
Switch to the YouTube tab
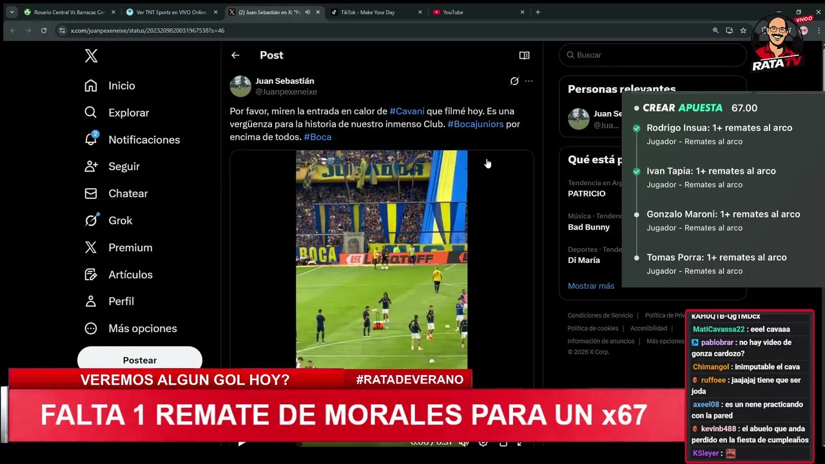pyautogui.click(x=453, y=12)
